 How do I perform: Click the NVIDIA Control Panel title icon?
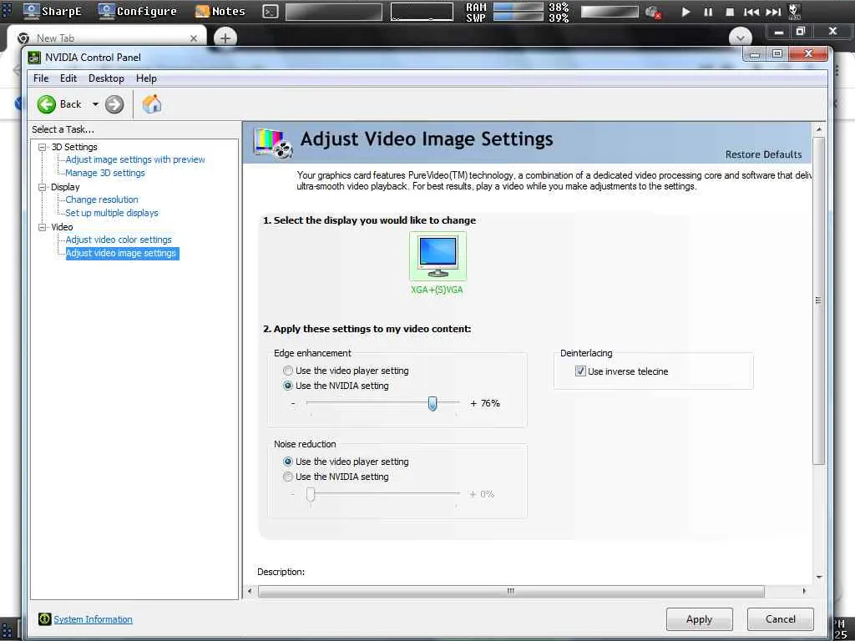[x=34, y=58]
